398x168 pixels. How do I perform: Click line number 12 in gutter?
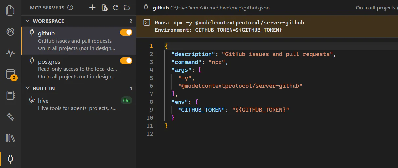[150, 134]
